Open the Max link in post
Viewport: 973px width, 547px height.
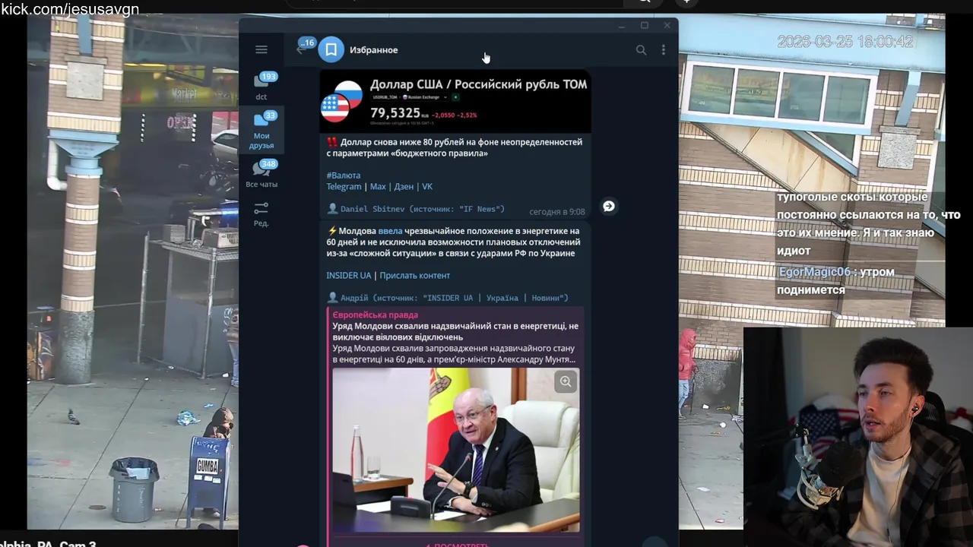click(x=378, y=187)
